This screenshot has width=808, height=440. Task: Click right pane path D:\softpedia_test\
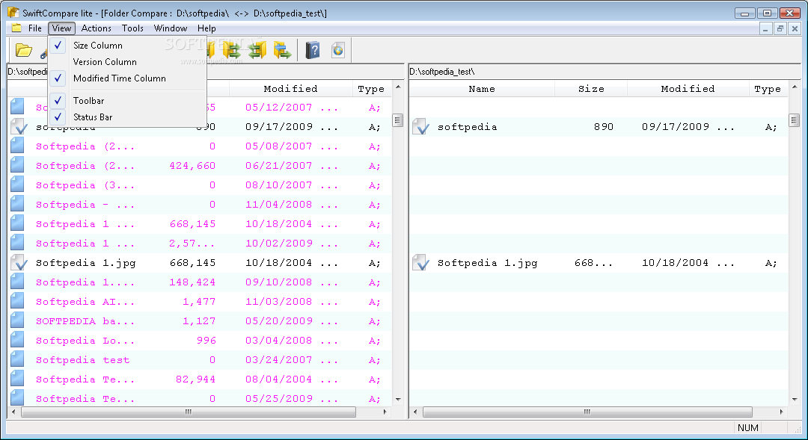442,72
